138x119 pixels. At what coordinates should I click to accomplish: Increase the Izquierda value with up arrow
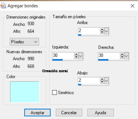76,54
